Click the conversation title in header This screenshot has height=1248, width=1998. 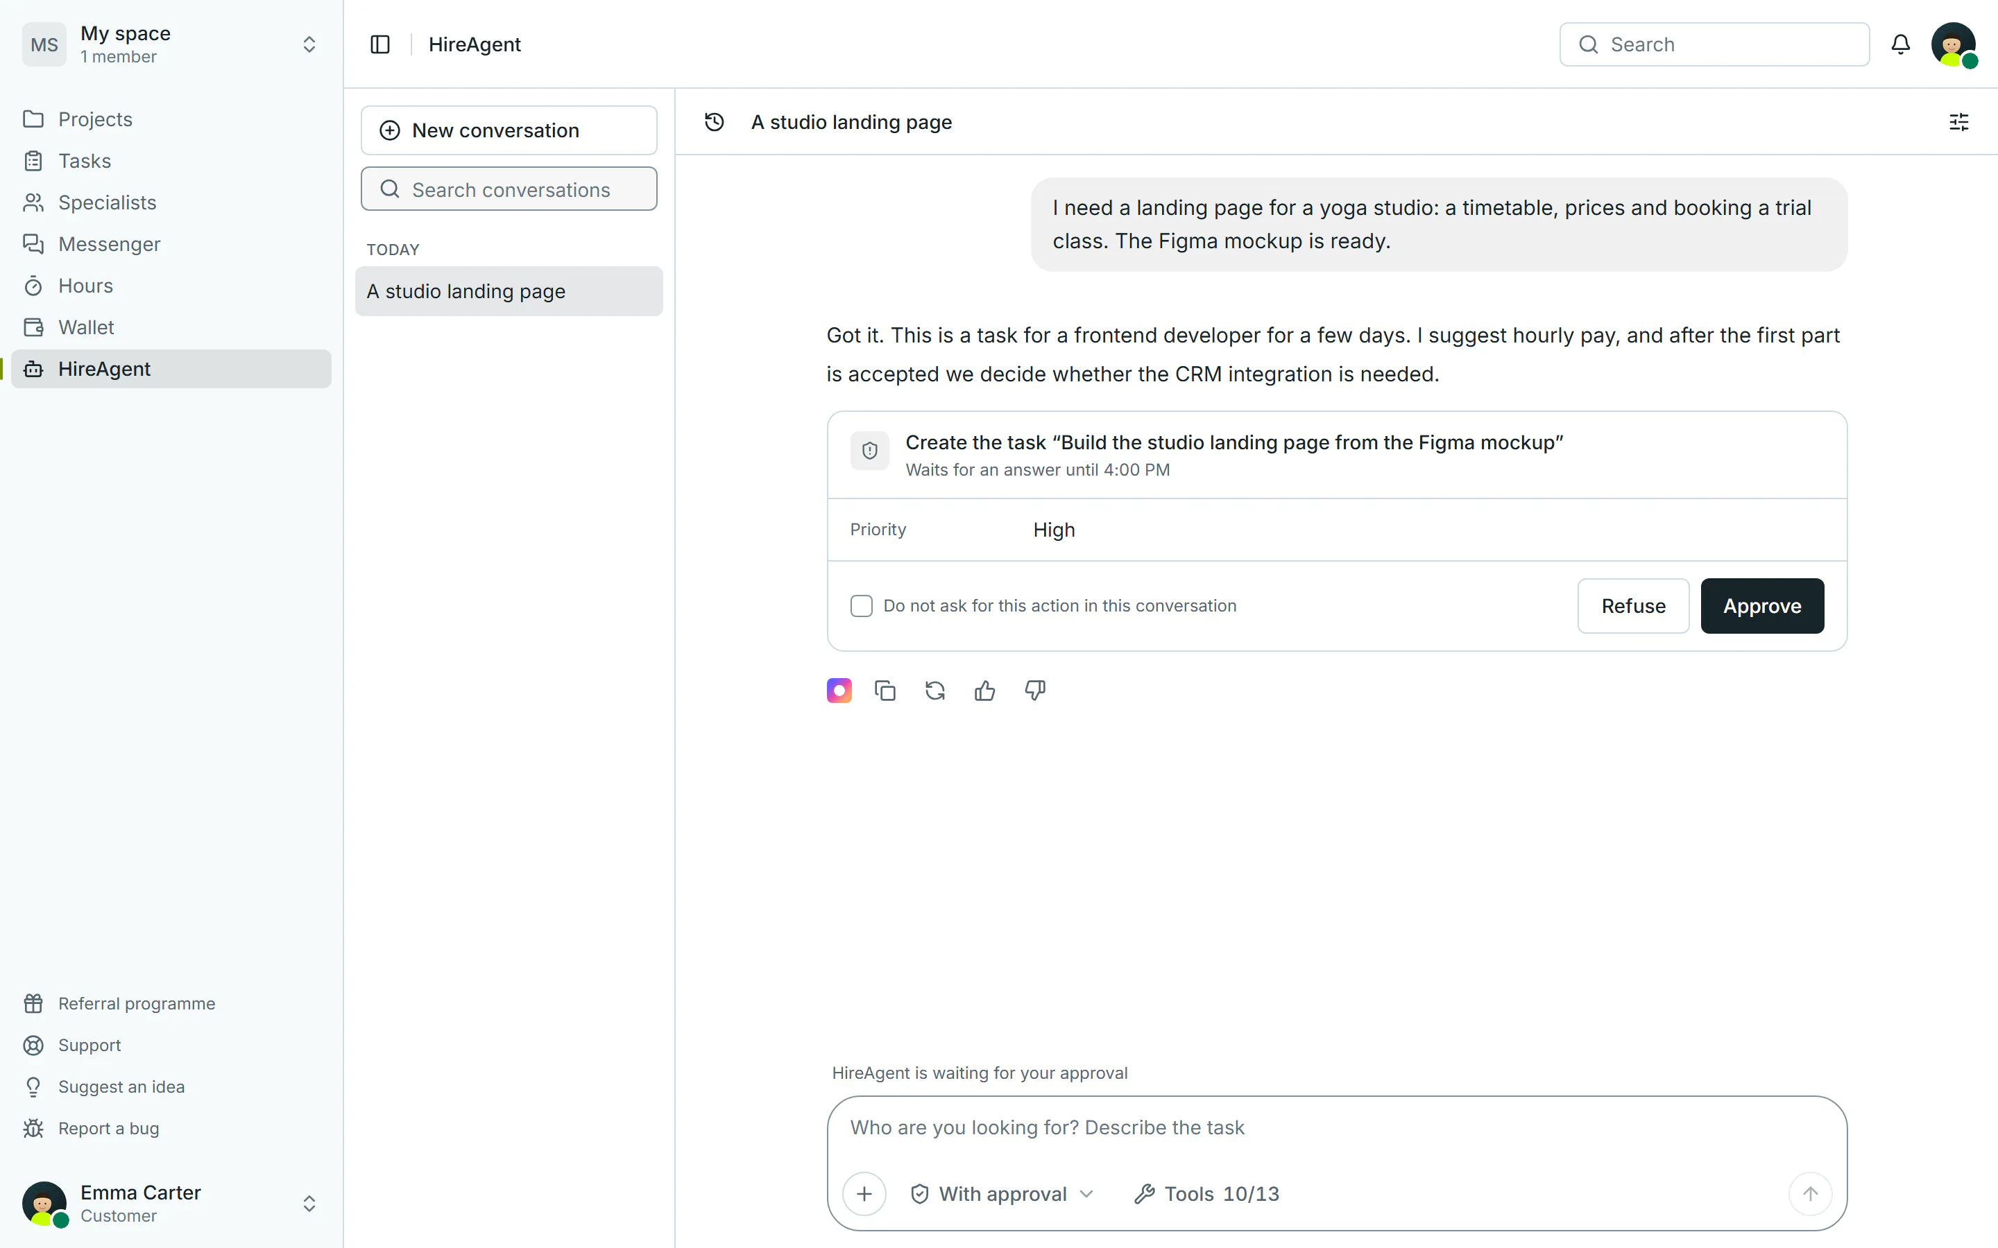pyautogui.click(x=851, y=122)
